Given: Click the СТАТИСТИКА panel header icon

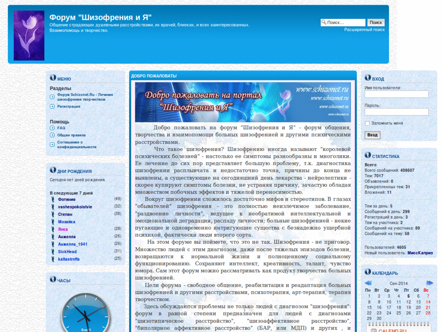Looking at the screenshot, I should [x=368, y=155].
